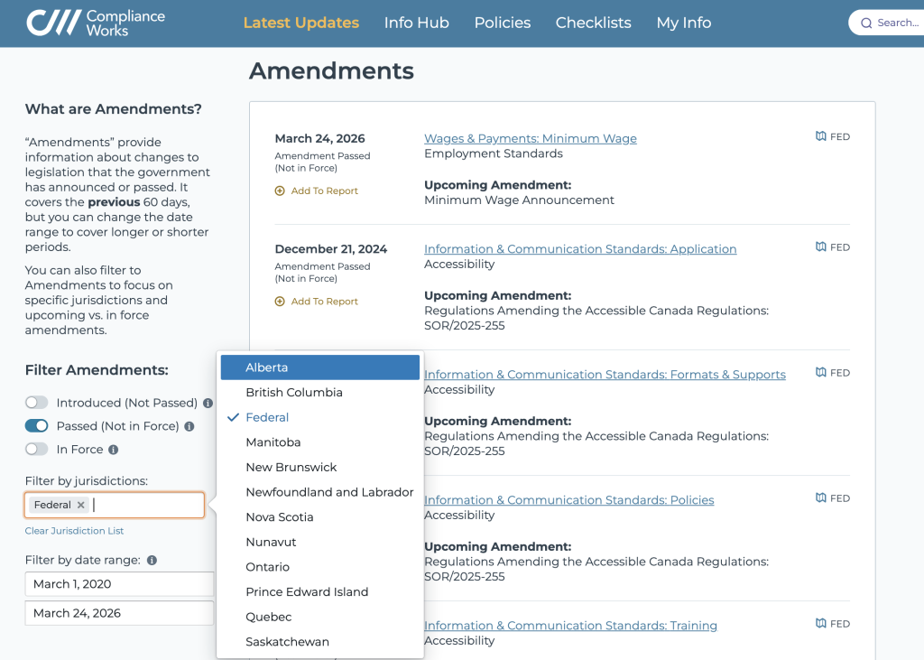Click plus icon for March 24, 2026 report
Screen dimensions: 924x660
click(x=280, y=191)
